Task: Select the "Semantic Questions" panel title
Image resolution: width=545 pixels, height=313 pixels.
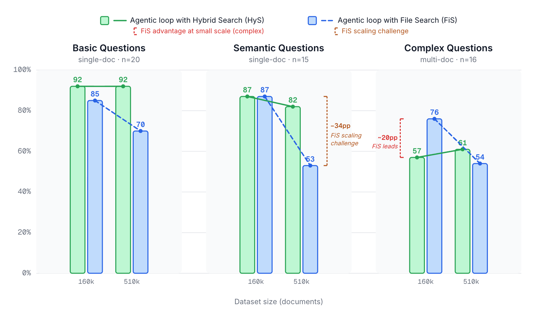Action: (x=279, y=48)
